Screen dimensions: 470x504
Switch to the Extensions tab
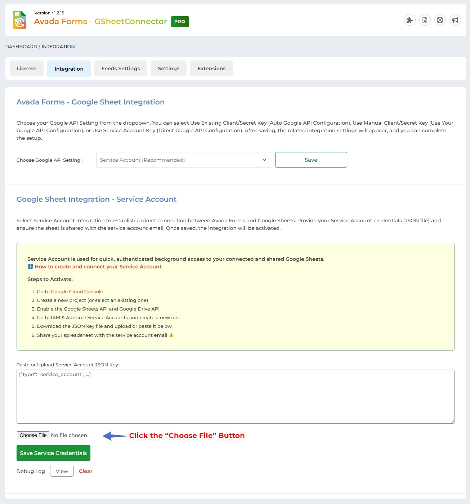pyautogui.click(x=211, y=68)
